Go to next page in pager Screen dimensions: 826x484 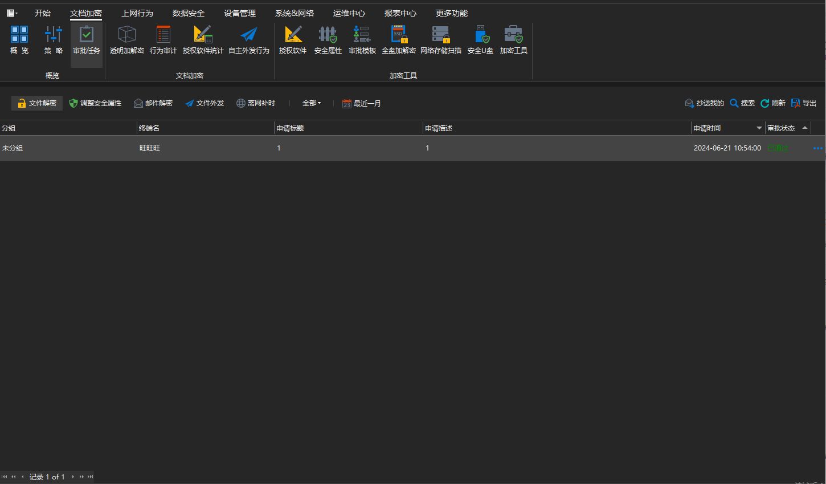[81, 477]
